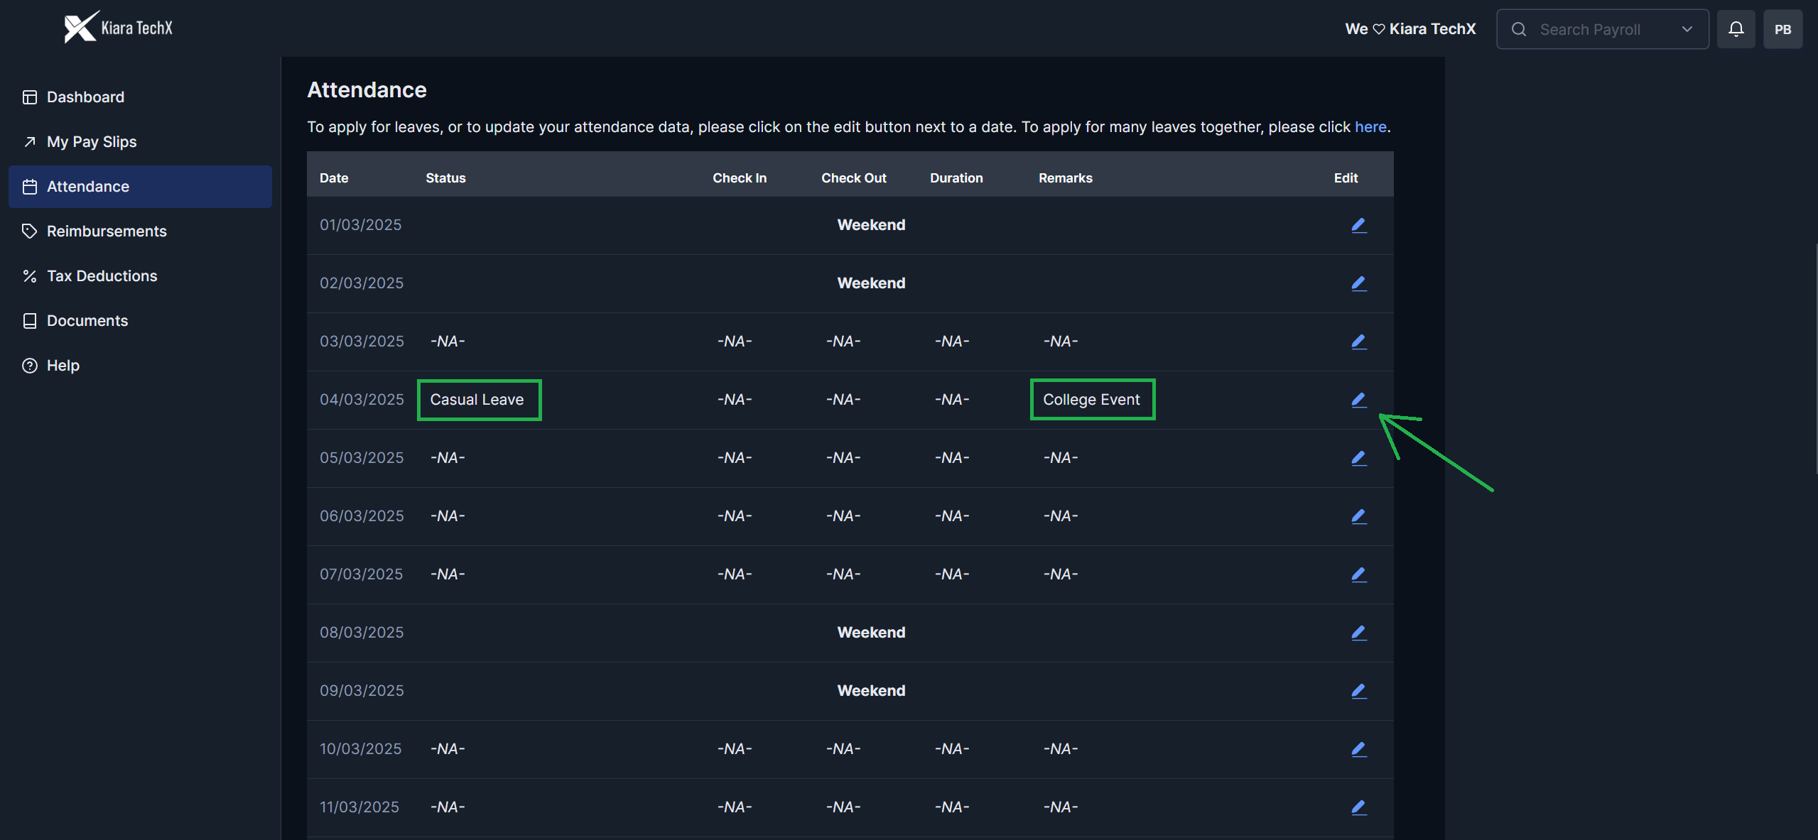Open the PB profile avatar menu
The image size is (1818, 840).
pyautogui.click(x=1782, y=29)
